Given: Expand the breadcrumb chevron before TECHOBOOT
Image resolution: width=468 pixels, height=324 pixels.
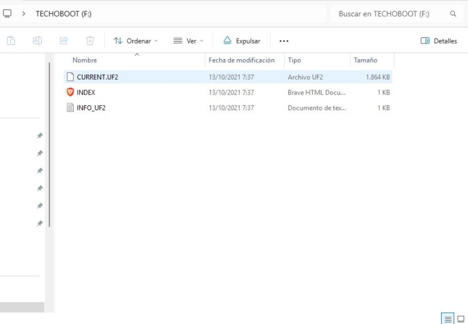Looking at the screenshot, I should click(x=23, y=13).
